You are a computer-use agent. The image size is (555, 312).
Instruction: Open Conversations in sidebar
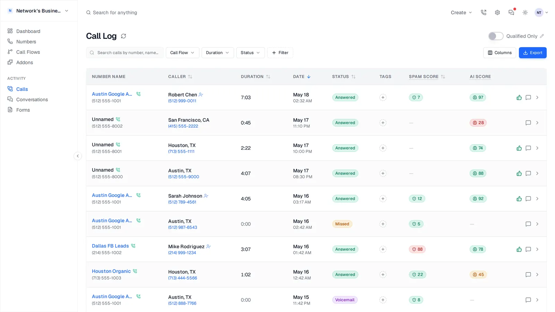[x=32, y=99]
